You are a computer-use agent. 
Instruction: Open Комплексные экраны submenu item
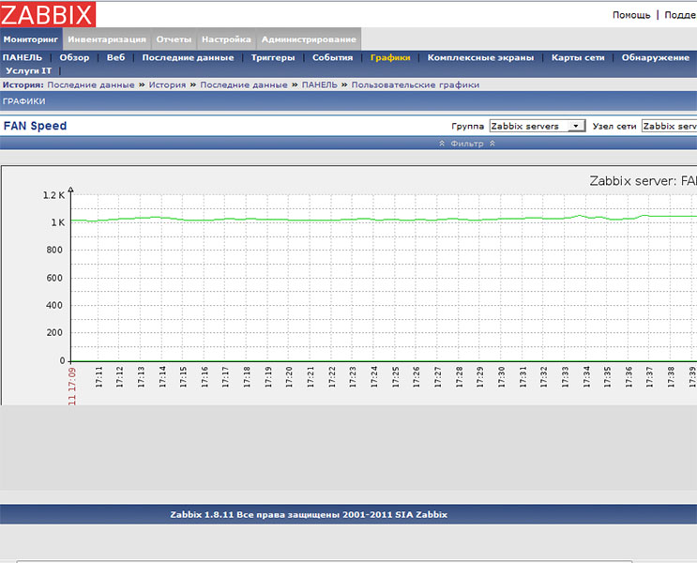point(480,57)
